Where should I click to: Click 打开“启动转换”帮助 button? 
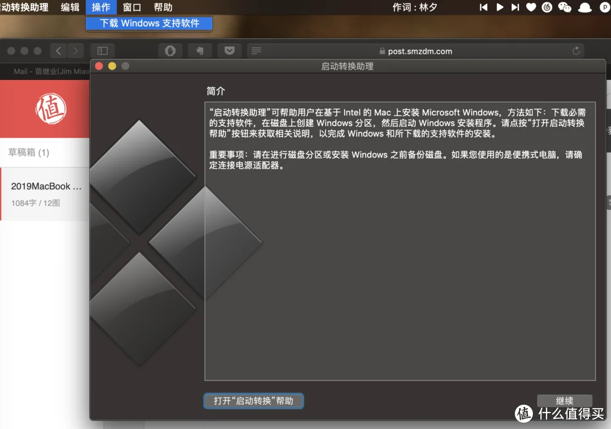pyautogui.click(x=253, y=401)
